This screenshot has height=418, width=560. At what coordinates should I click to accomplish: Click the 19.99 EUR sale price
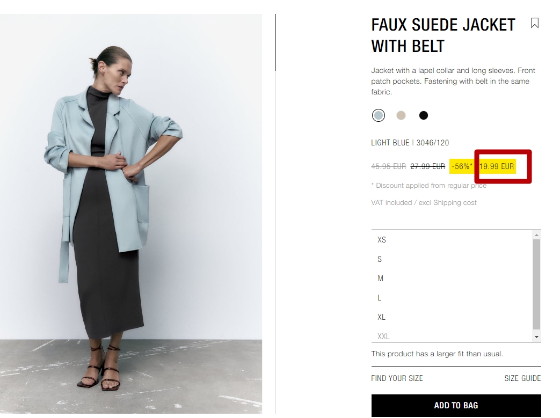click(497, 166)
